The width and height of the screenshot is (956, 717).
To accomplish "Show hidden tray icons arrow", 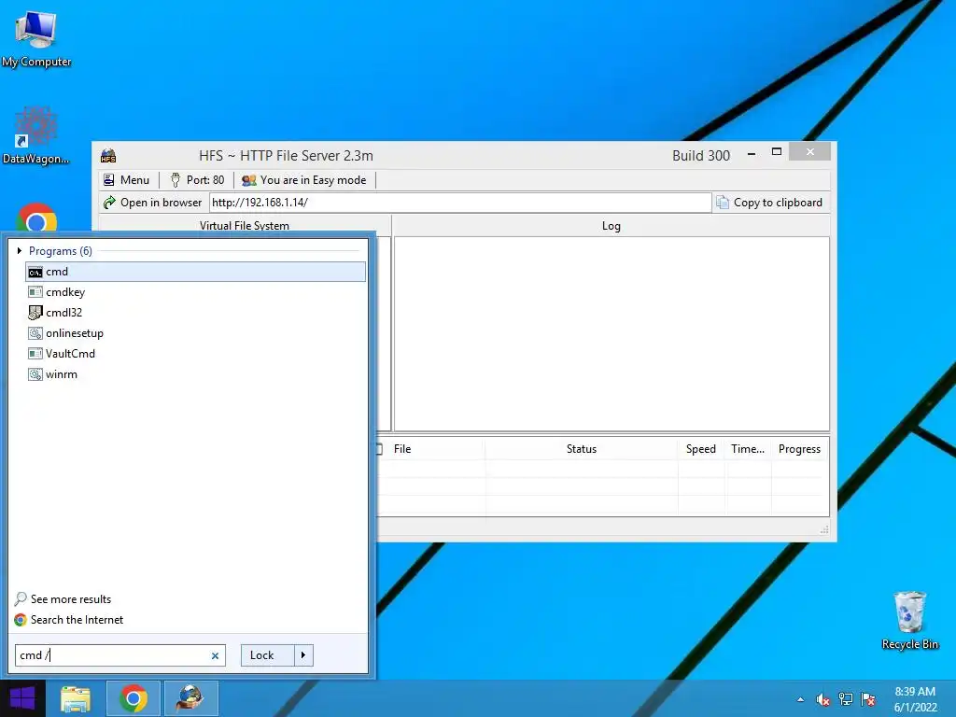I will tap(800, 699).
